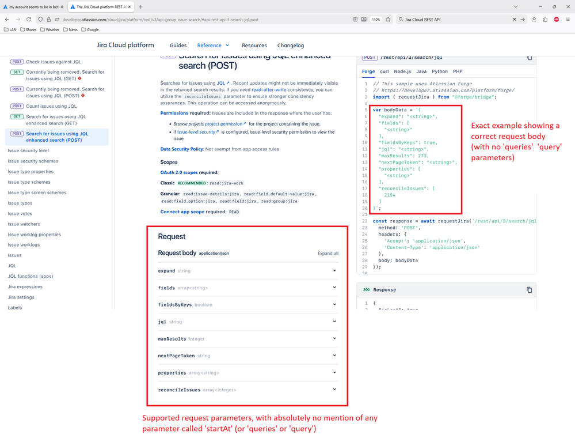
Task: Open the LAN bookmarks folder
Action: coord(10,30)
